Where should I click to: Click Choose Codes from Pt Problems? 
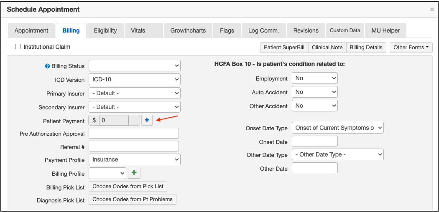tap(133, 199)
